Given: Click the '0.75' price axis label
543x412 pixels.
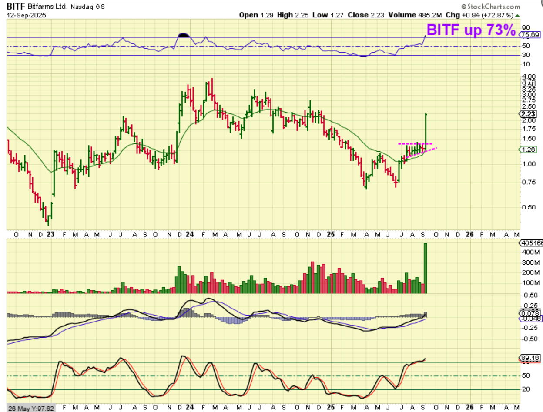Looking at the screenshot, I should [529, 182].
